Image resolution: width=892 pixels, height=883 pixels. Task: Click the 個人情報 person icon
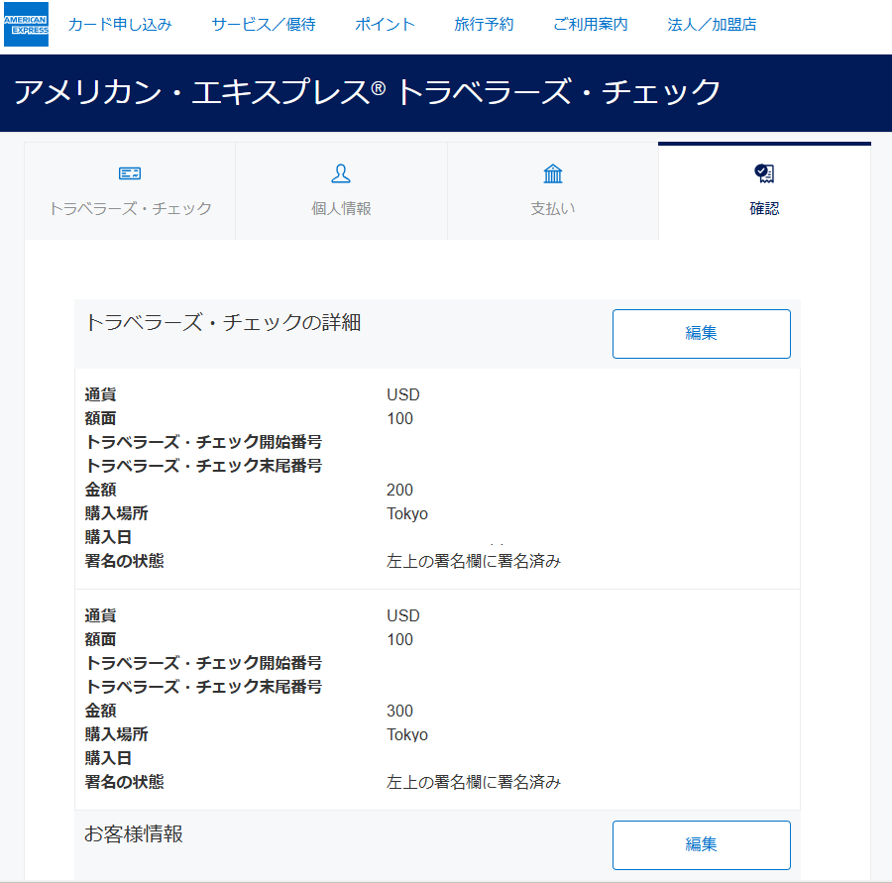click(341, 173)
